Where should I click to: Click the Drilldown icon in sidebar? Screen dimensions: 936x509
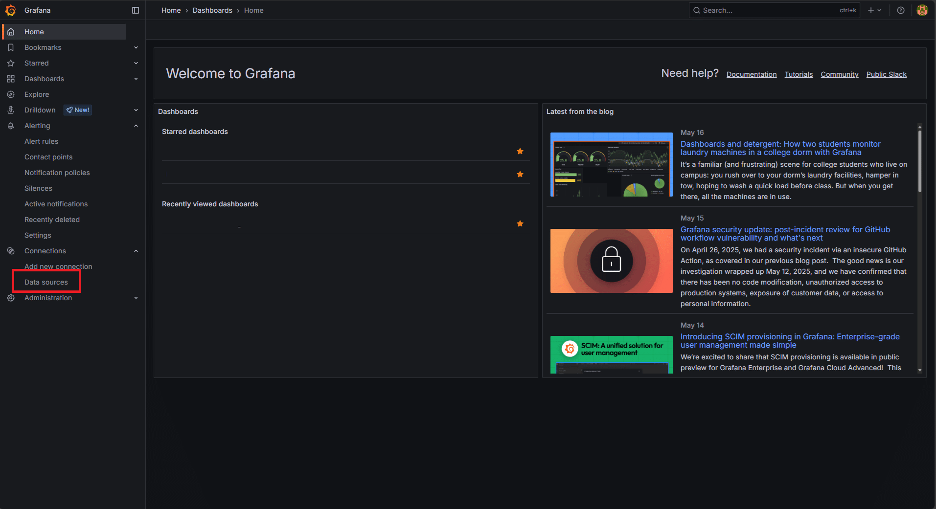tap(11, 110)
